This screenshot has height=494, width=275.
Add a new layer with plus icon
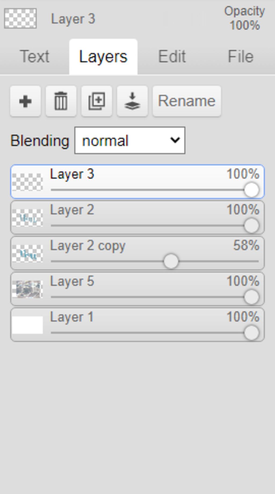coord(25,101)
